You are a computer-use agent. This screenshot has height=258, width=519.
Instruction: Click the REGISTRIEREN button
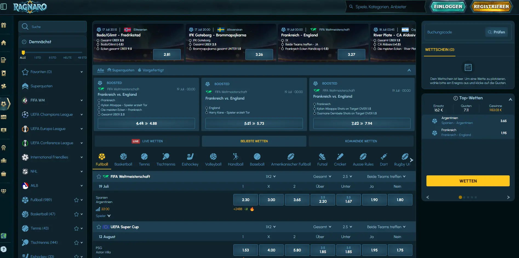click(x=491, y=7)
